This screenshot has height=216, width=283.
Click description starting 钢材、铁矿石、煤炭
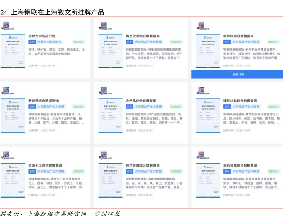click(x=56, y=52)
